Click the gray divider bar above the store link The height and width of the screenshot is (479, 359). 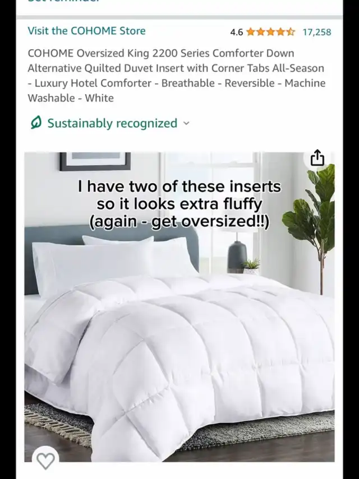tap(179, 17)
